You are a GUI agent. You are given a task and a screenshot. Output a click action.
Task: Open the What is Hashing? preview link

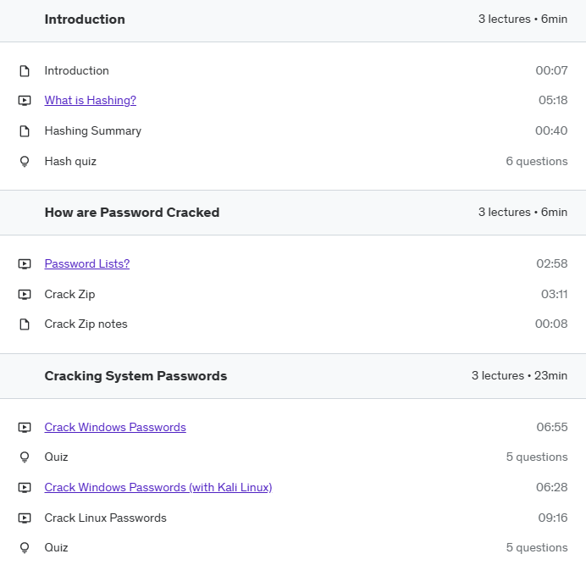(x=90, y=100)
